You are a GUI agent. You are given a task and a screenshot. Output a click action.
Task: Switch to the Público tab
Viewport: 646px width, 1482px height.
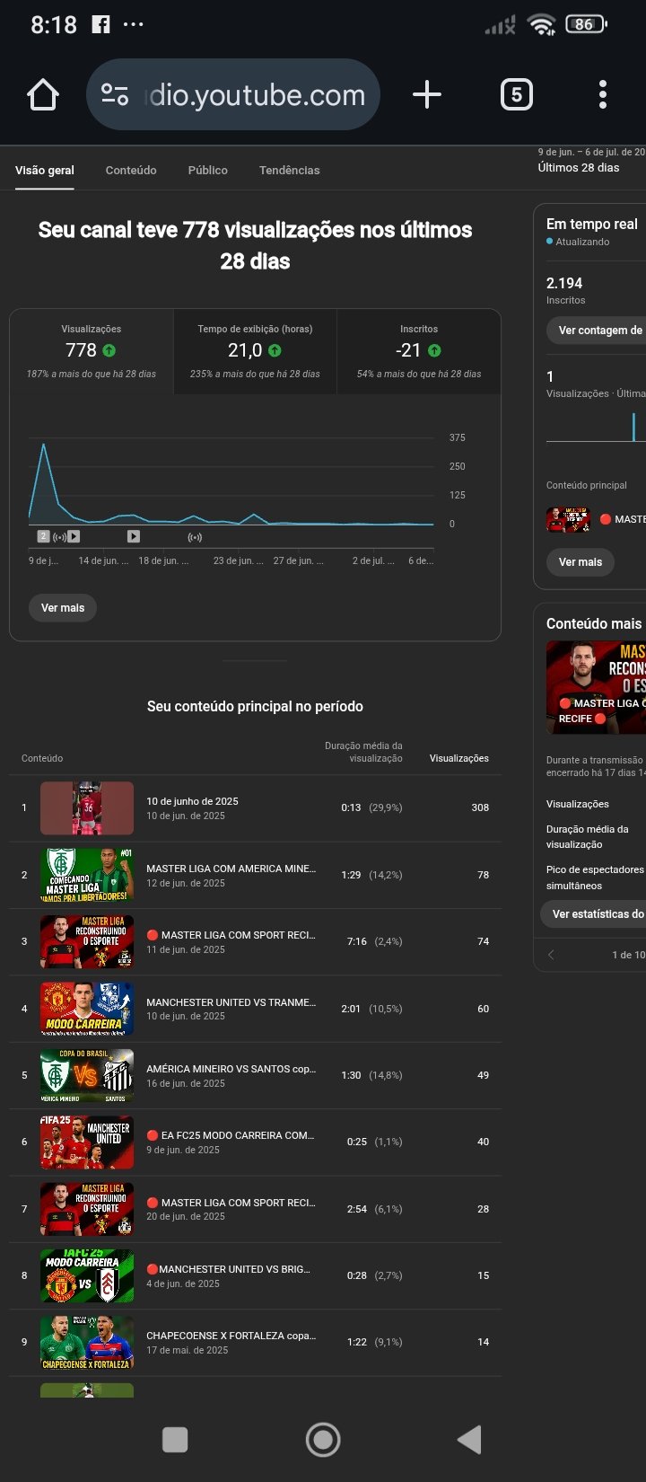point(208,170)
